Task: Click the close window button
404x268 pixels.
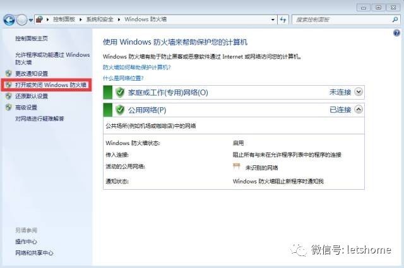Action: point(393,8)
